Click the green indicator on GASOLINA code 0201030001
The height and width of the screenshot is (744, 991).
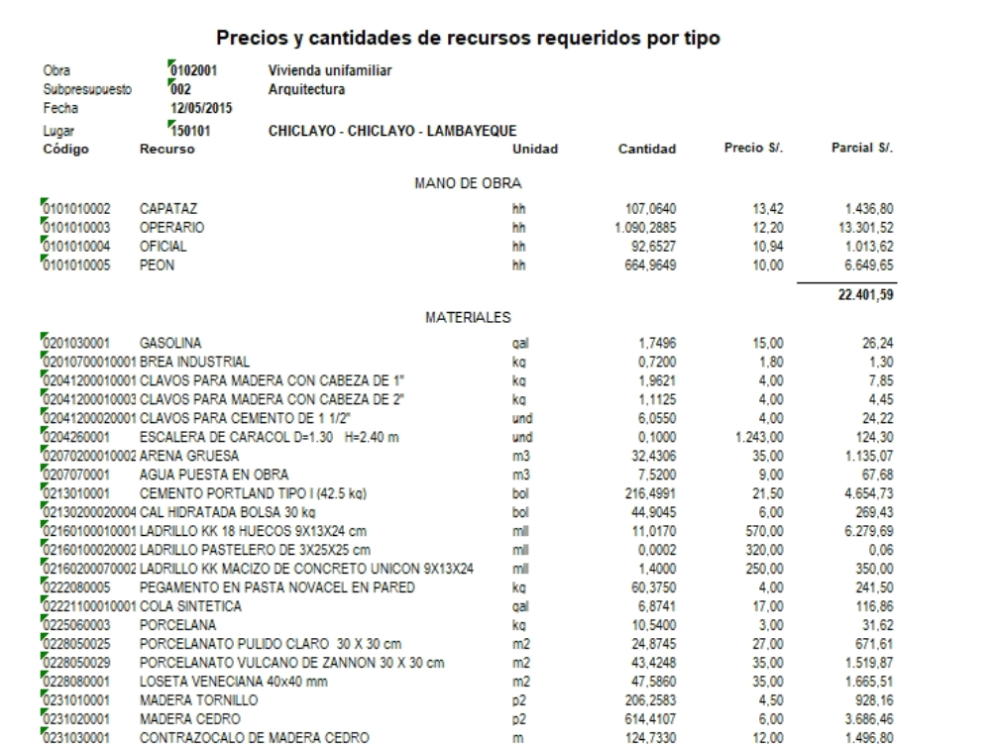(45, 338)
